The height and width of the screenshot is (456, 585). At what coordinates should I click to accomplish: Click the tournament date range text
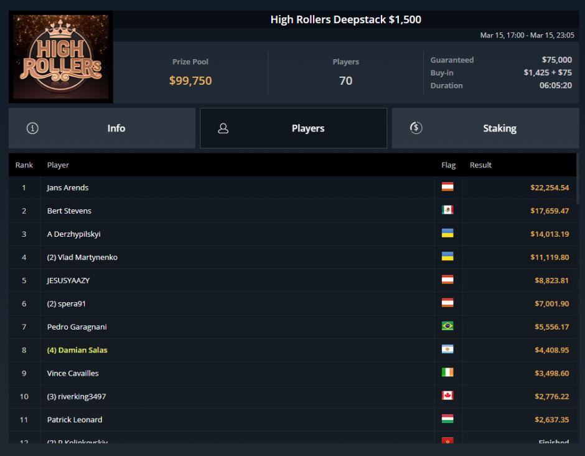pyautogui.click(x=526, y=35)
